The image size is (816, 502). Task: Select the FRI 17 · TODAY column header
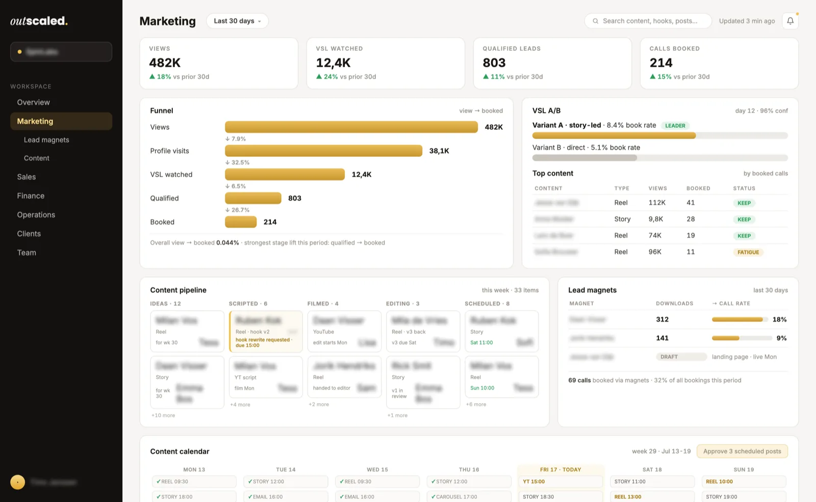[x=560, y=469]
